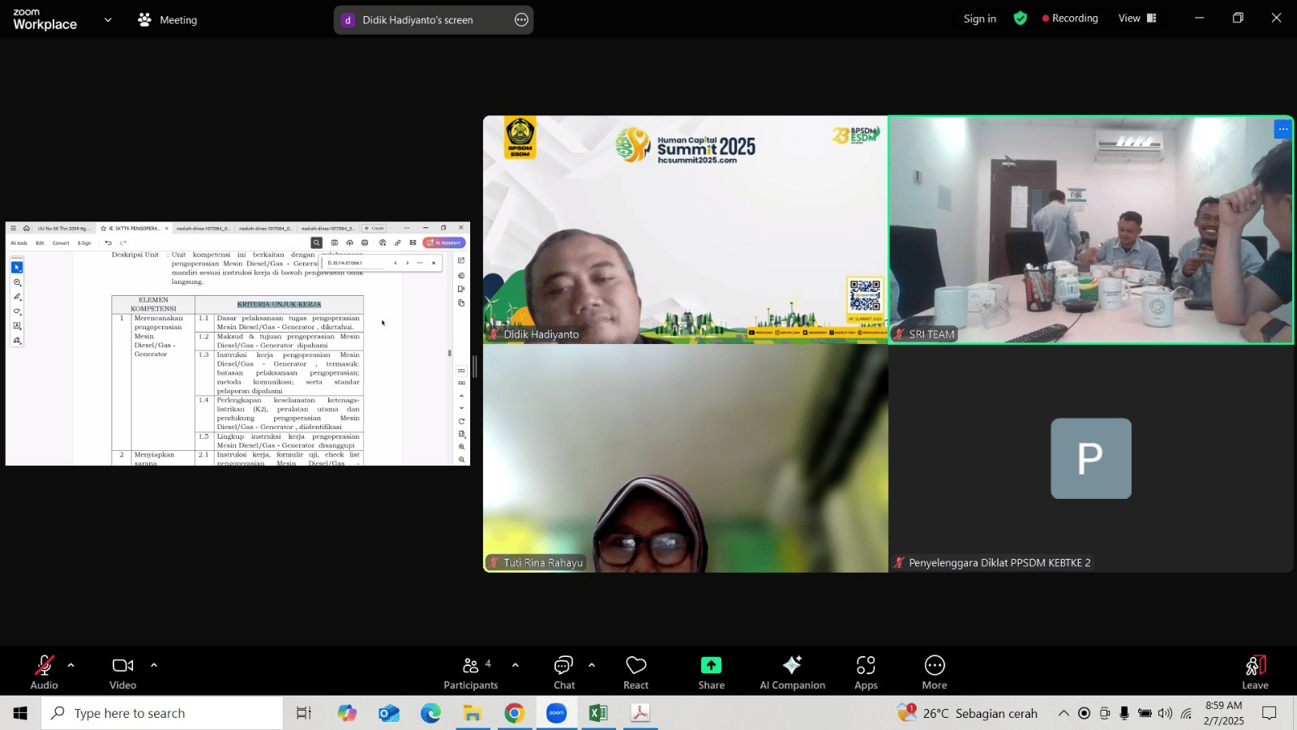This screenshot has width=1297, height=730.
Task: Choose the highlighter pen tool in Acrobat
Action: coord(17,297)
